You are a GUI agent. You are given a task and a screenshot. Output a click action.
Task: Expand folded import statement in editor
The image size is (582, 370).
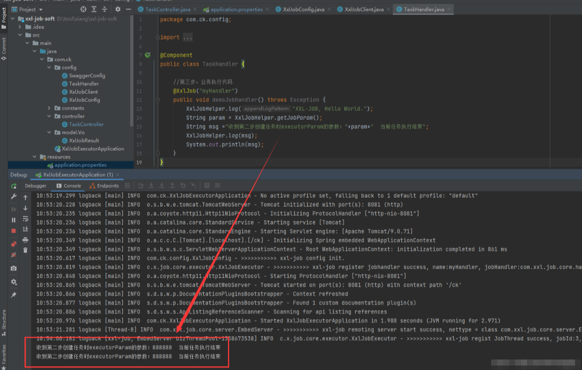click(x=187, y=37)
